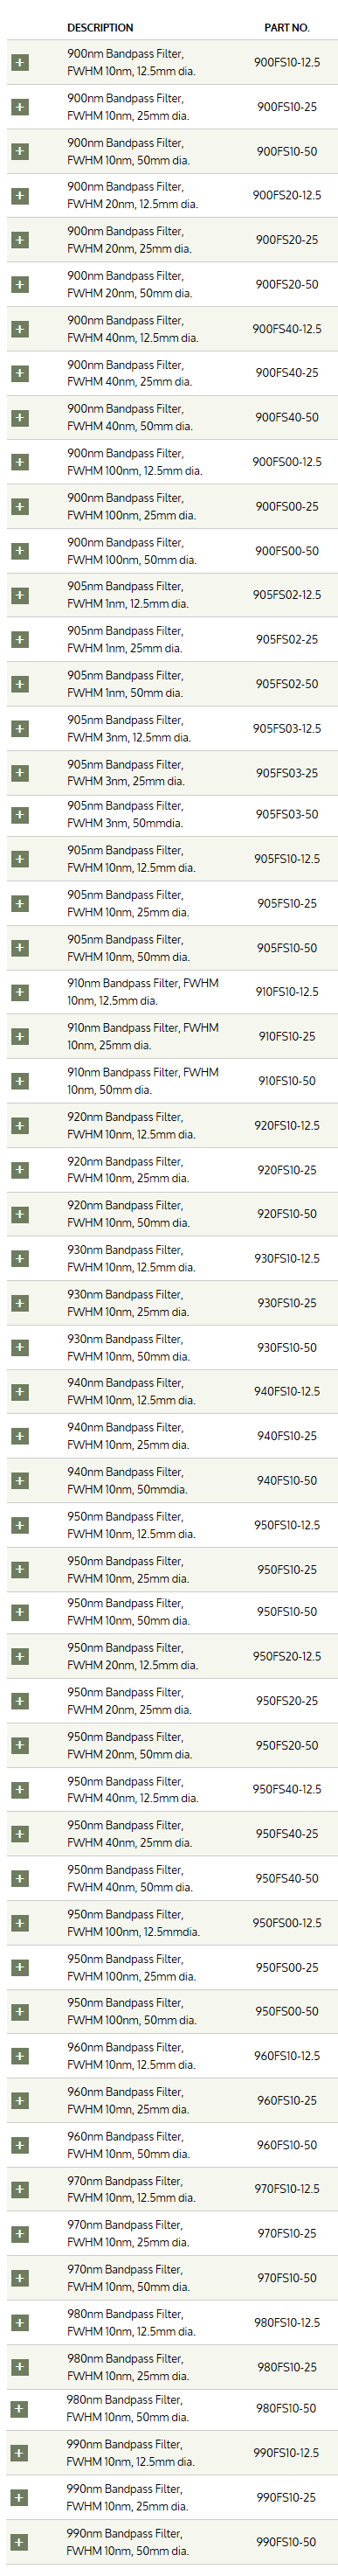Click plus icon for 950FS00-50

tap(19, 2012)
